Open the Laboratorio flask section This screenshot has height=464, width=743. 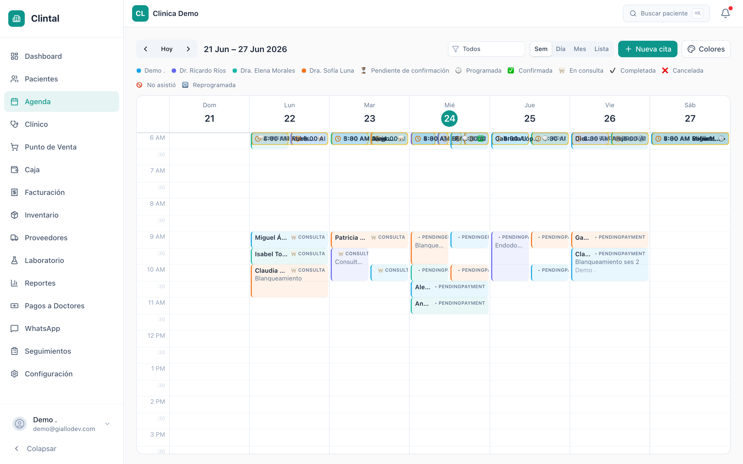coord(61,261)
